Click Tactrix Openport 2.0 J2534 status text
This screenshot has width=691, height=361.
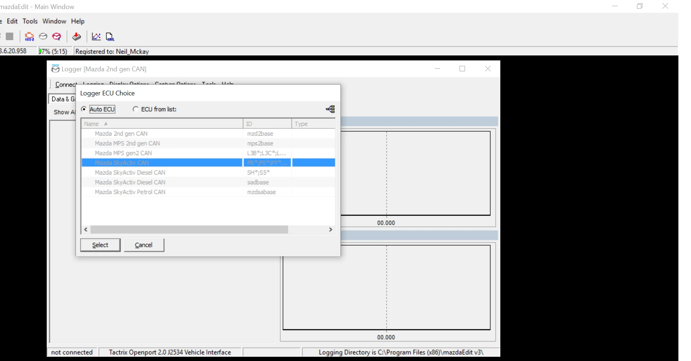[170, 352]
